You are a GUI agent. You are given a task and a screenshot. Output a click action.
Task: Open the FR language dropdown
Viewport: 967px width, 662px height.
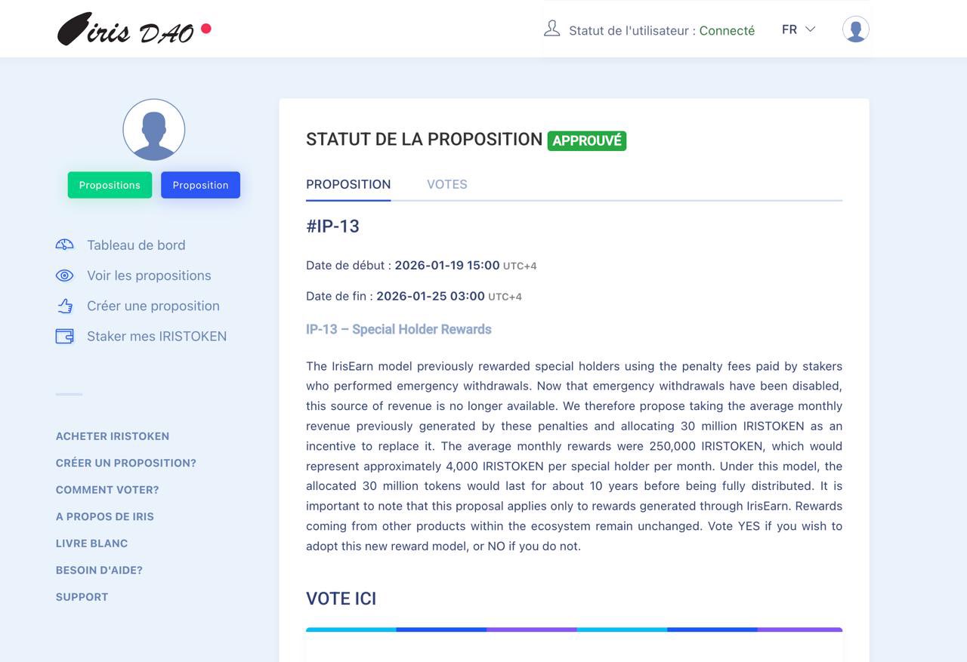(x=790, y=29)
